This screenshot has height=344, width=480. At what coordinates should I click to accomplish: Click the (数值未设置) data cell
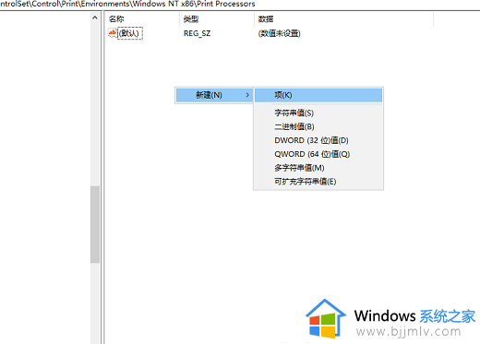[279, 33]
